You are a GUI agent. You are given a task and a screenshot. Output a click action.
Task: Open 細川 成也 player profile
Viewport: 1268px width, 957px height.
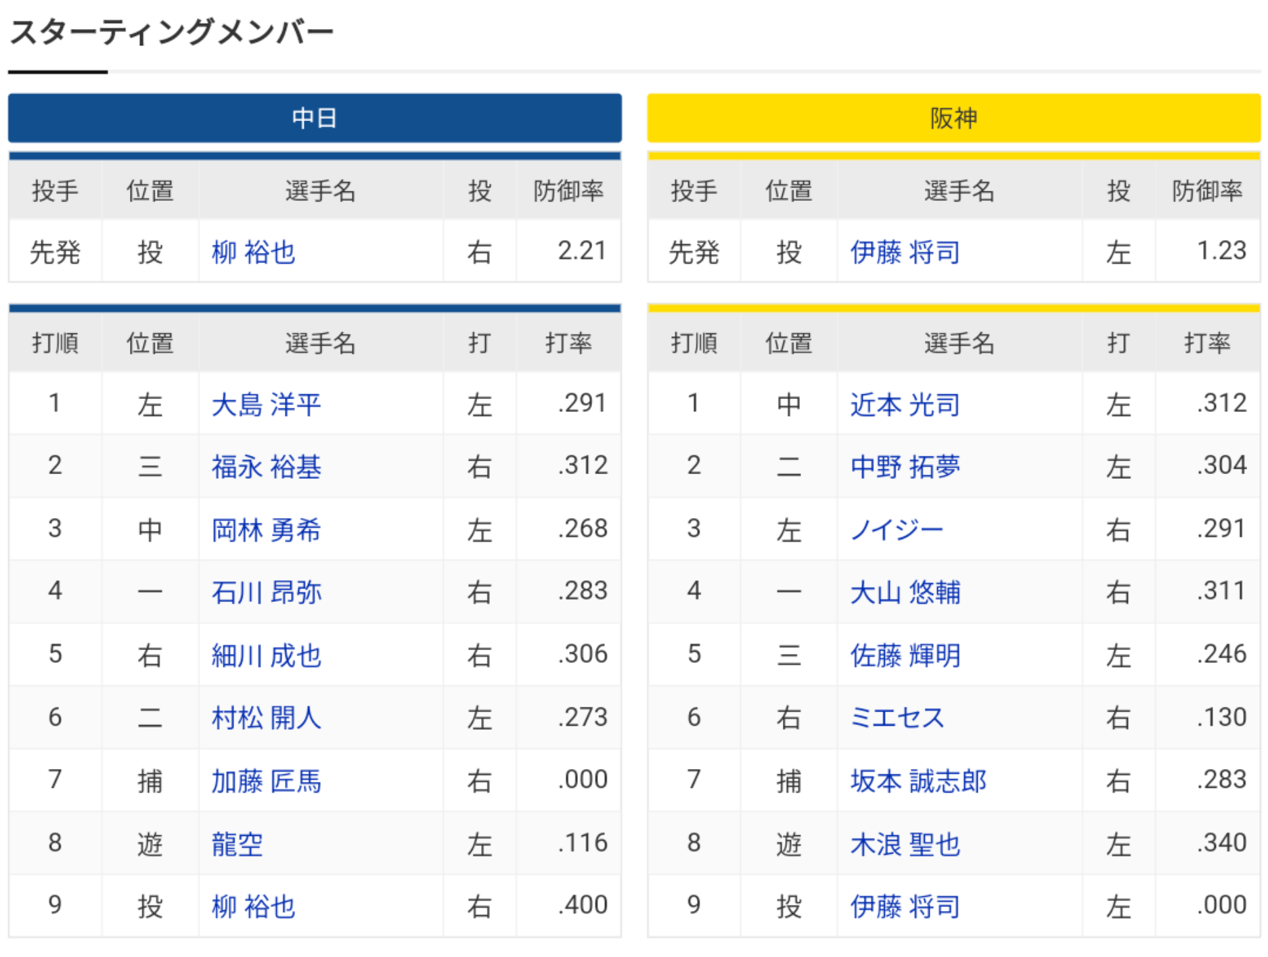(x=266, y=655)
